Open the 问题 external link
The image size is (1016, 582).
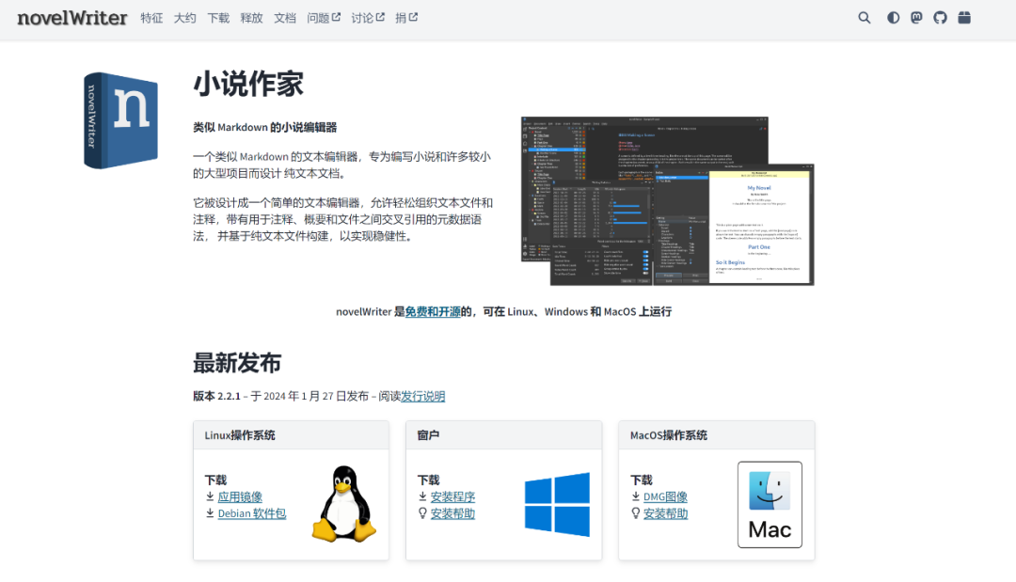click(324, 18)
